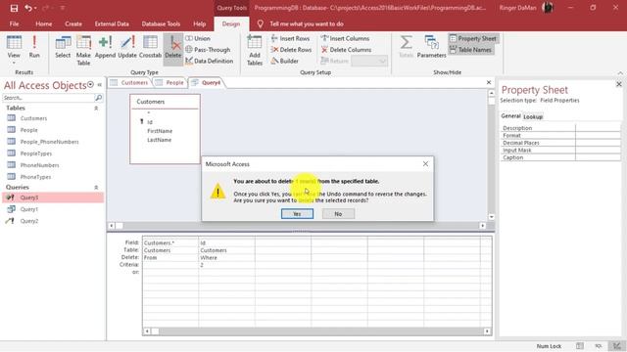Collapse the ribbon with arrow
The height and width of the screenshot is (352, 627).
tap(620, 73)
